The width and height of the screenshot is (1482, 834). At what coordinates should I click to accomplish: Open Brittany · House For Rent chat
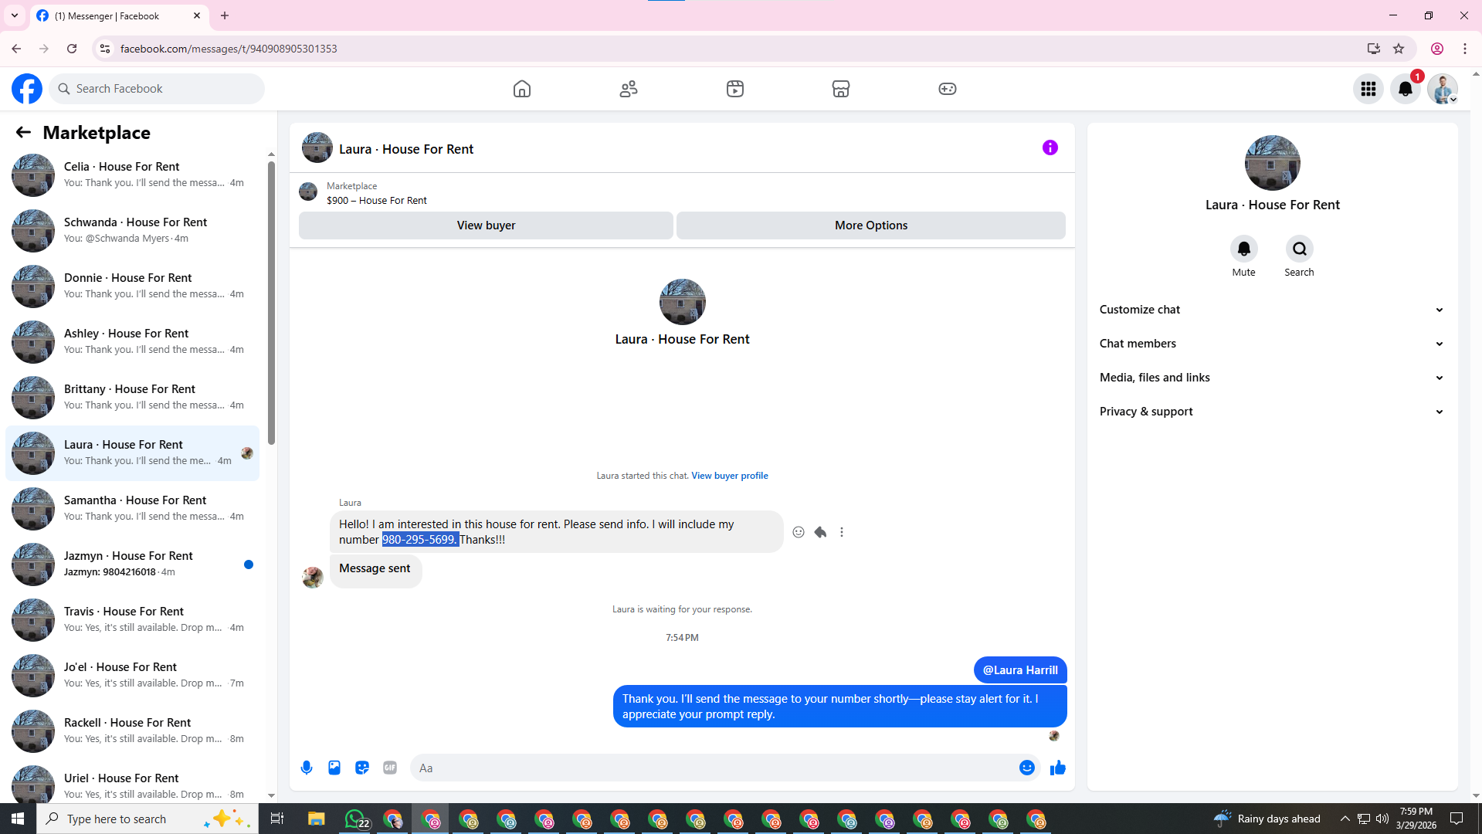coord(132,397)
